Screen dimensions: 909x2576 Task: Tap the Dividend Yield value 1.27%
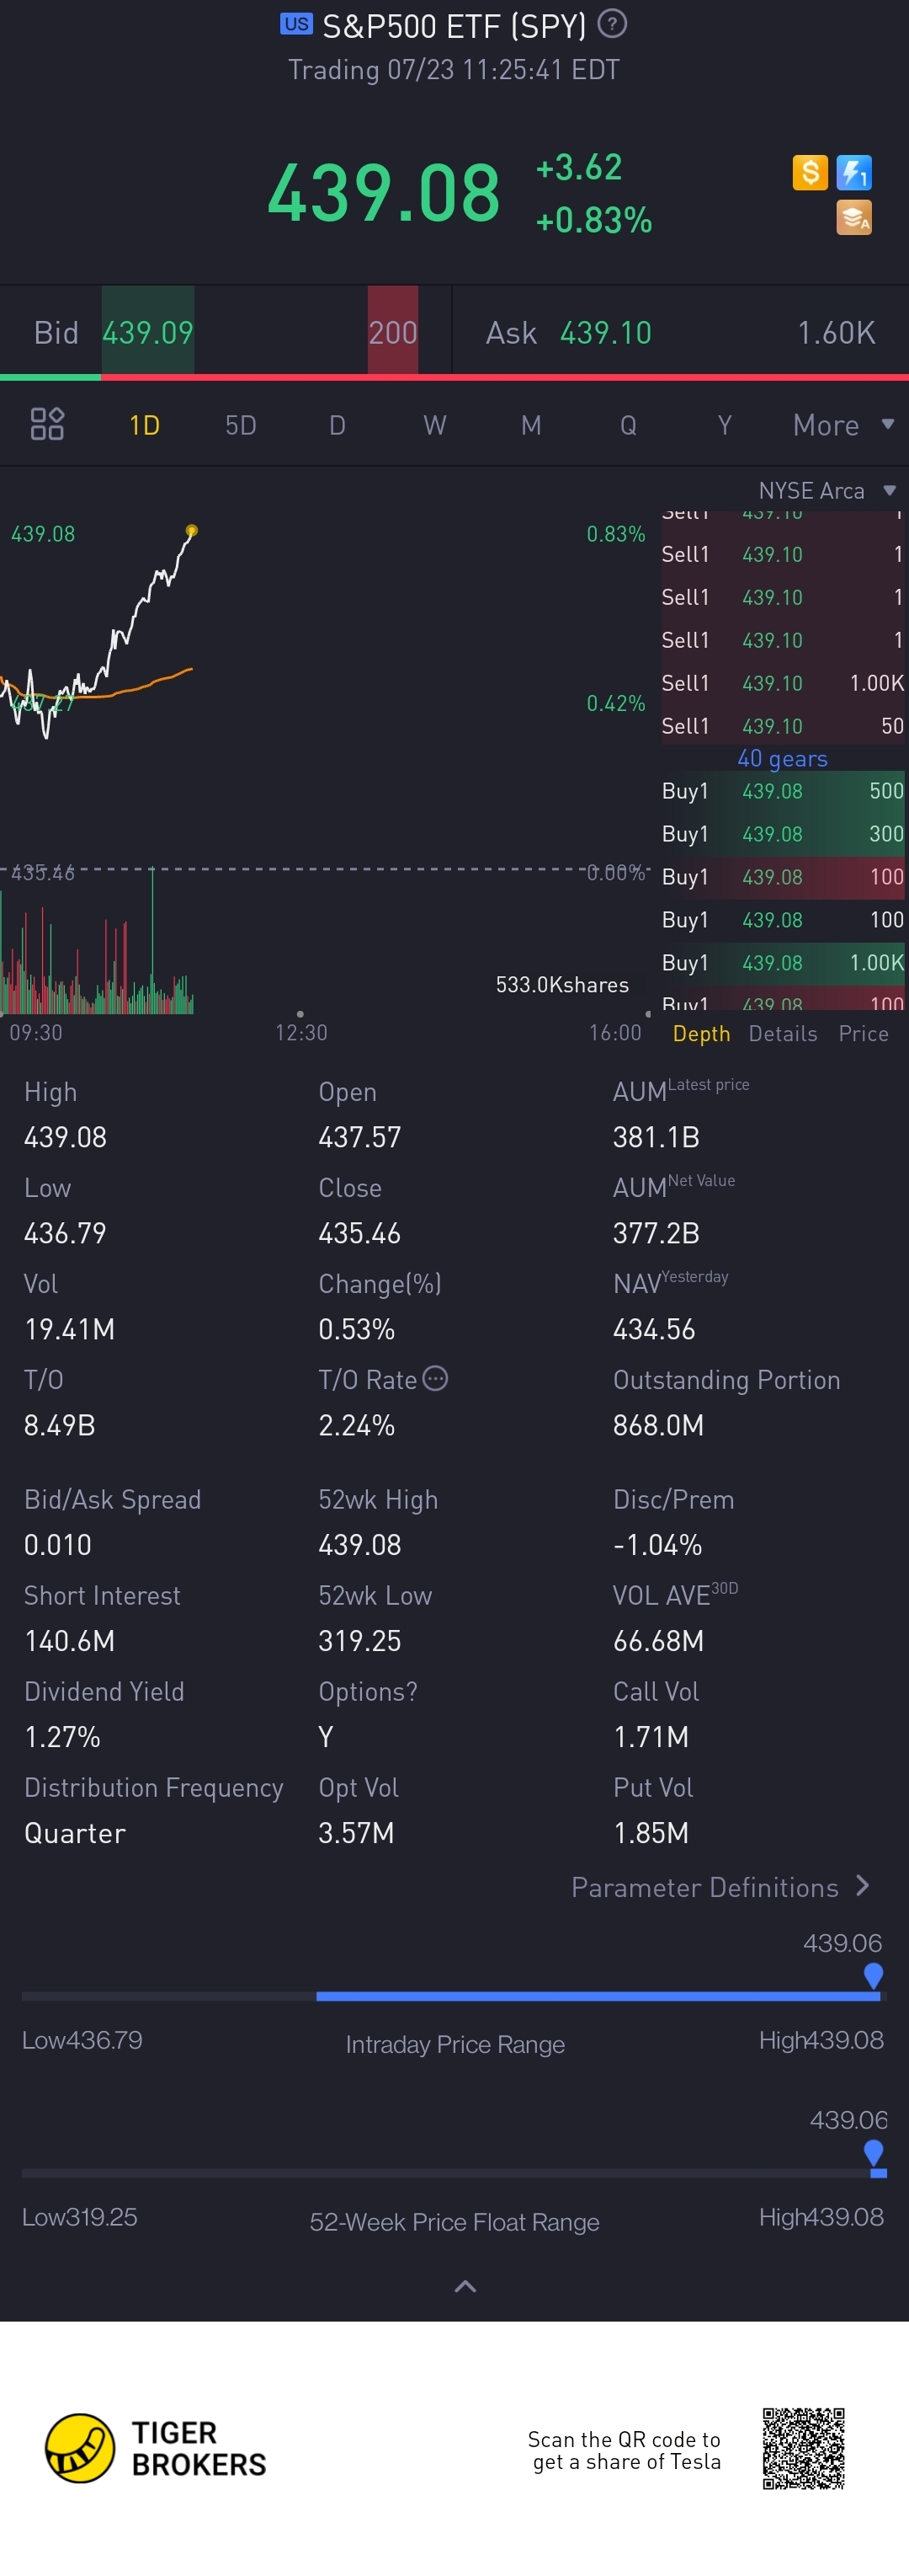pyautogui.click(x=62, y=1737)
